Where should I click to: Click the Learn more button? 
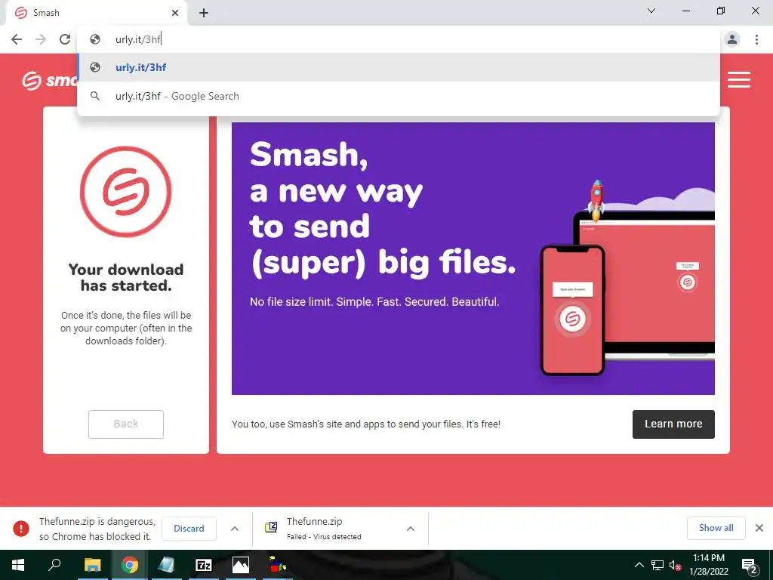[x=673, y=424]
